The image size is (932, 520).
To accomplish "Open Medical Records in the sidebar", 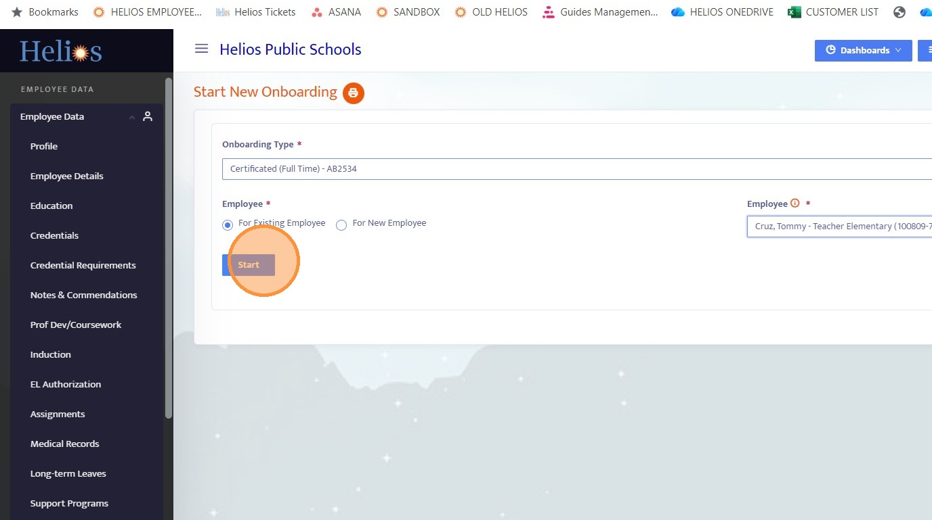I will coord(65,444).
